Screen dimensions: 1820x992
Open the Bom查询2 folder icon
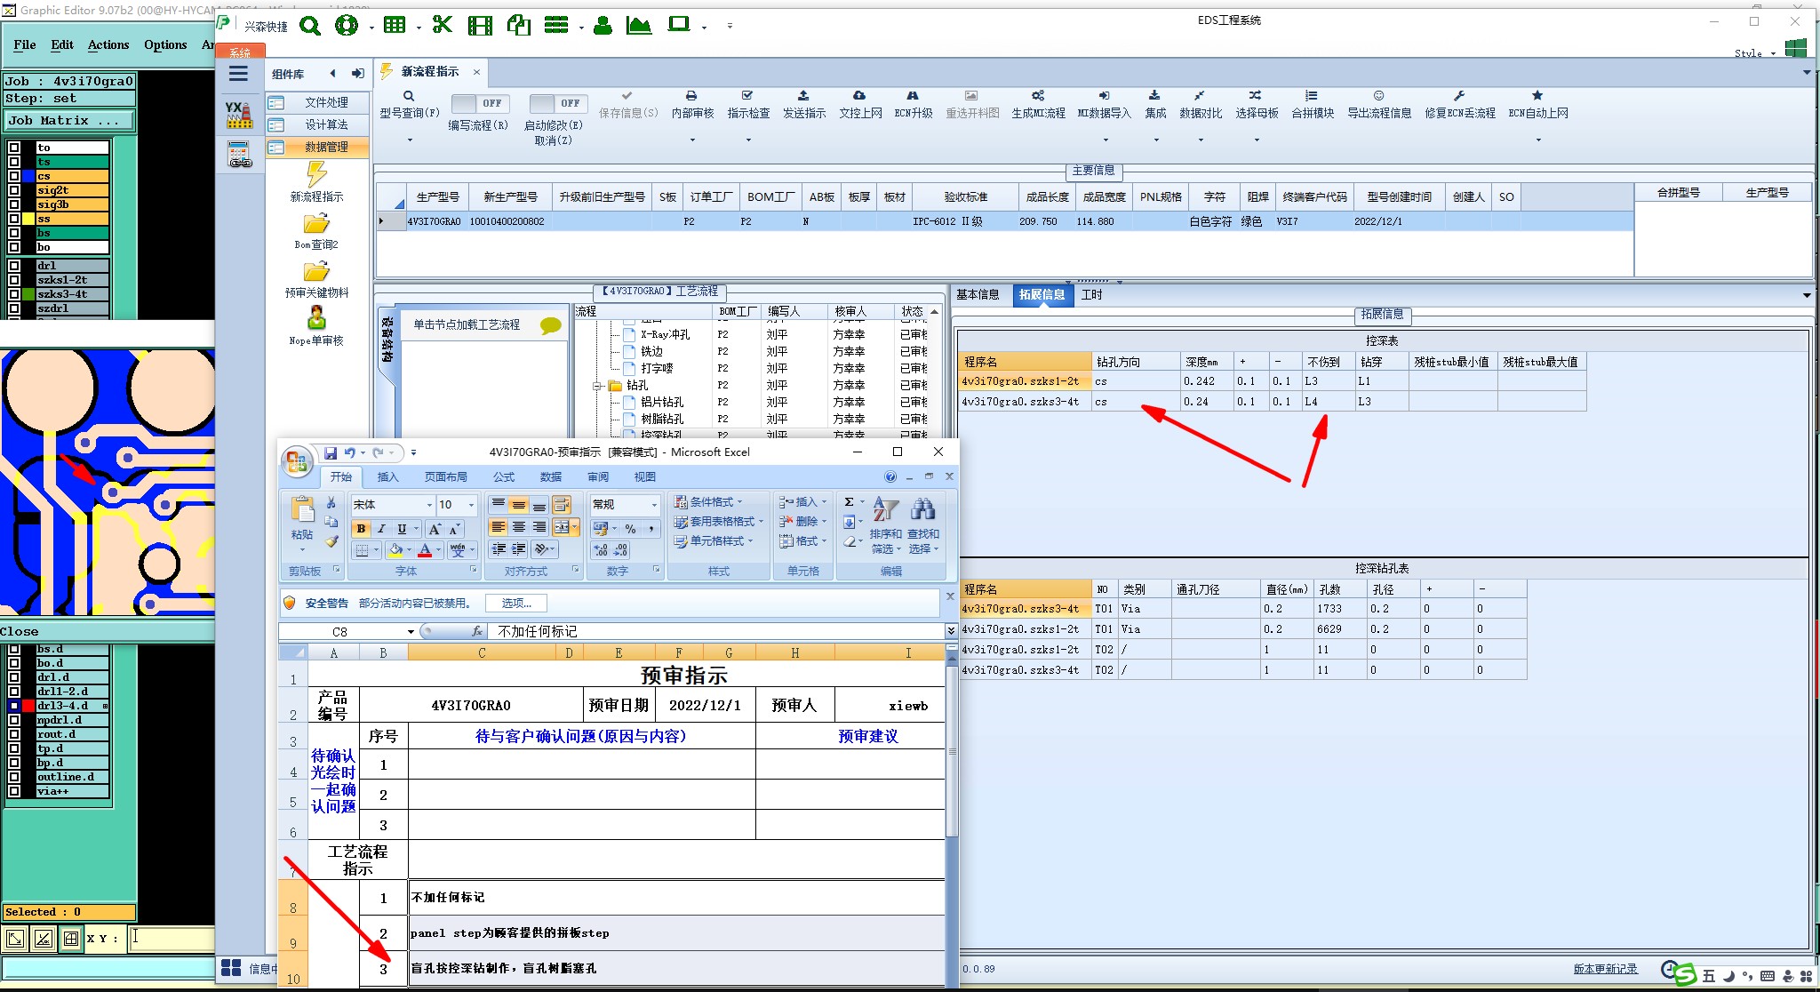(x=316, y=223)
